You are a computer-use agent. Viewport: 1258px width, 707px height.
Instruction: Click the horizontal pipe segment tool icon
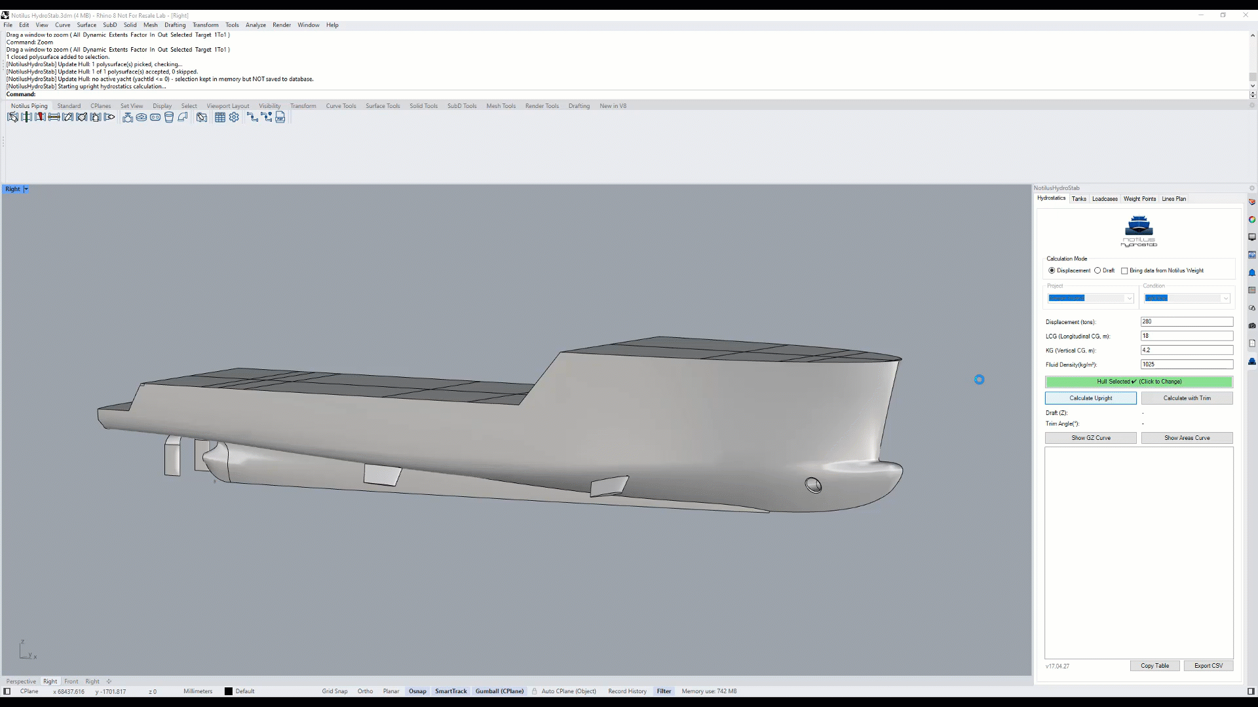point(54,117)
